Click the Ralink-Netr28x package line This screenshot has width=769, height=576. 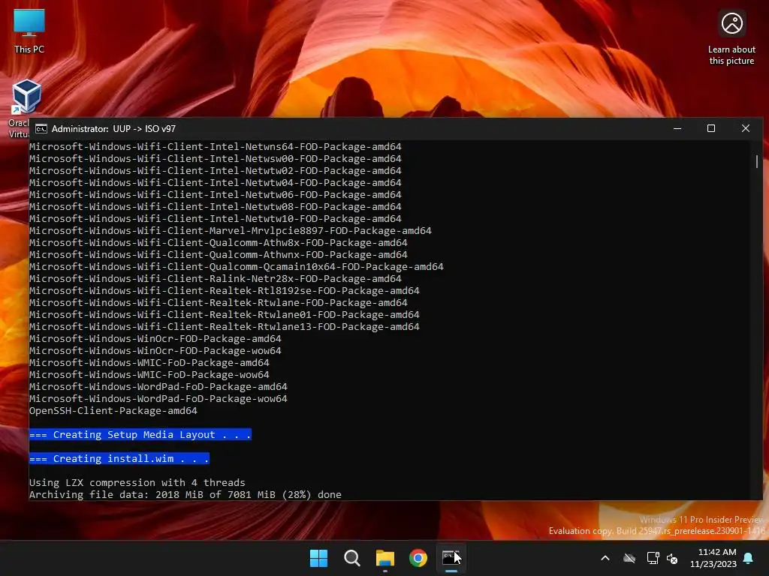(x=216, y=279)
